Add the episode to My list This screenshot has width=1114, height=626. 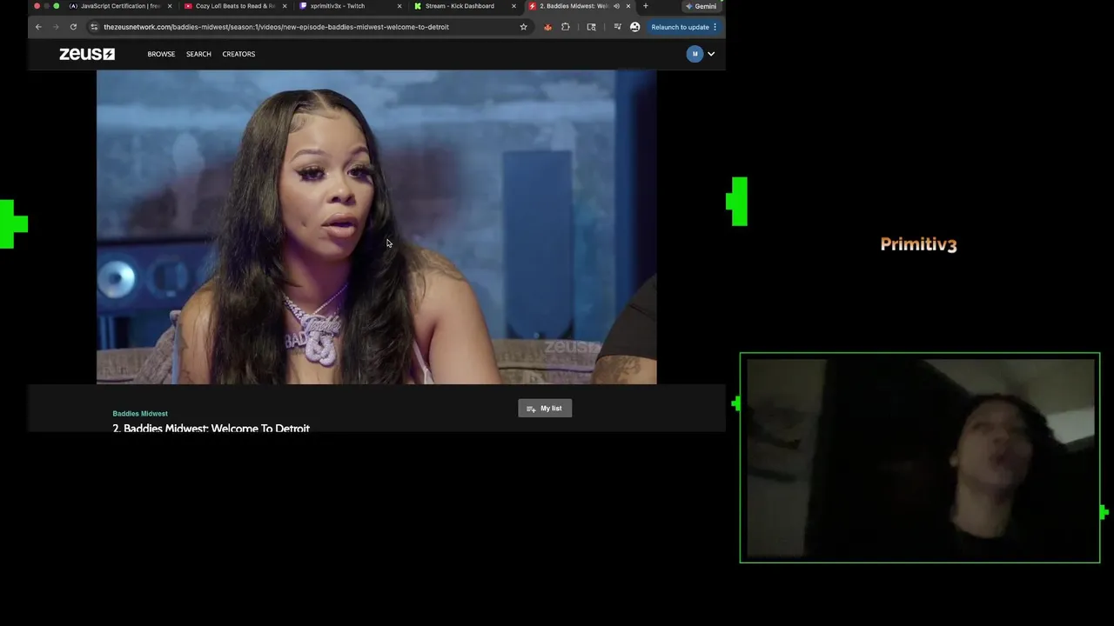point(545,409)
